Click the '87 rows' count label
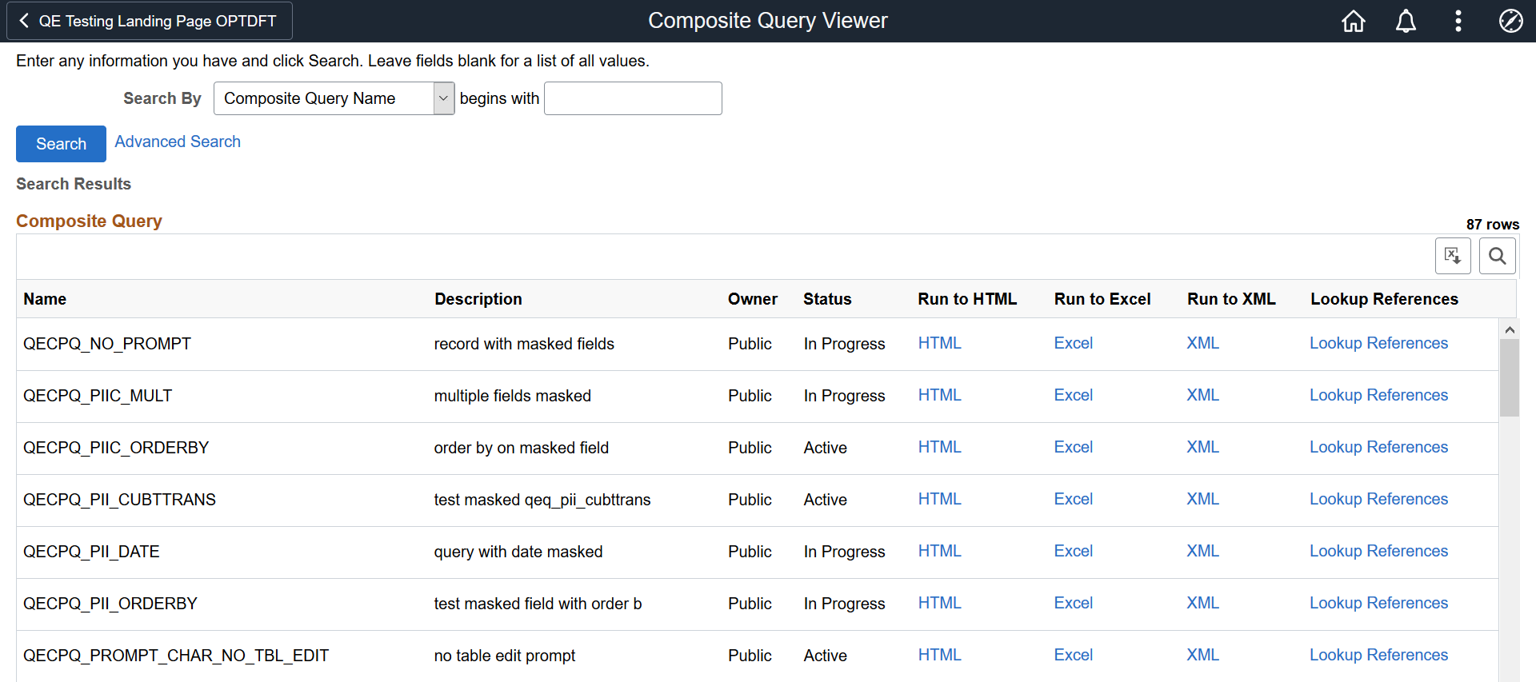1536x682 pixels. [1492, 225]
